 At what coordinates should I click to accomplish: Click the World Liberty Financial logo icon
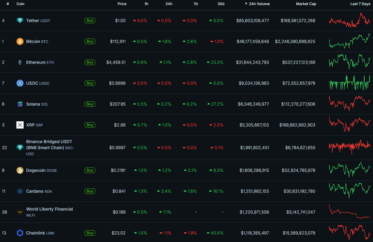point(20,212)
